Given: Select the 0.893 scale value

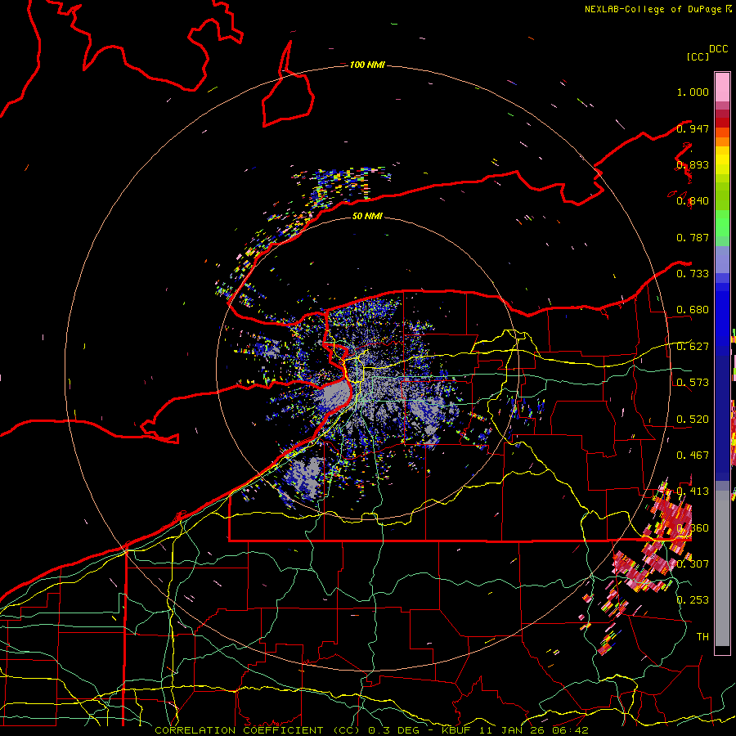Looking at the screenshot, I should pyautogui.click(x=693, y=164).
